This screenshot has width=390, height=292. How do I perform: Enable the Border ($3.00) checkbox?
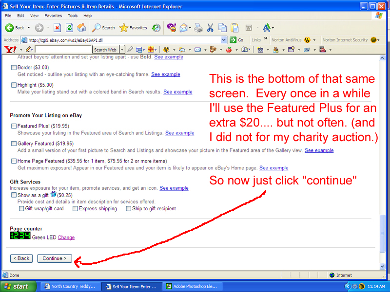coord(14,68)
